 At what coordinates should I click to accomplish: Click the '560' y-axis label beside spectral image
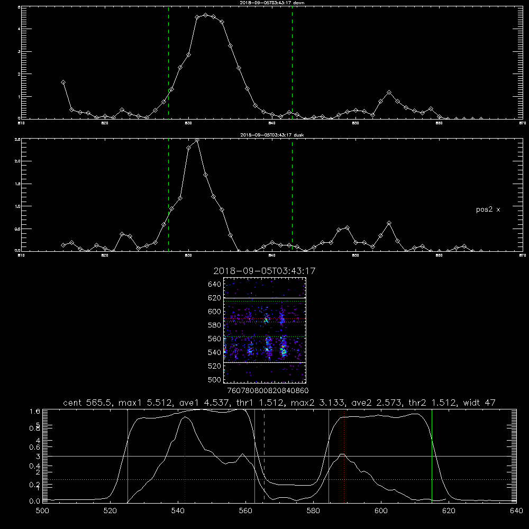(215, 339)
